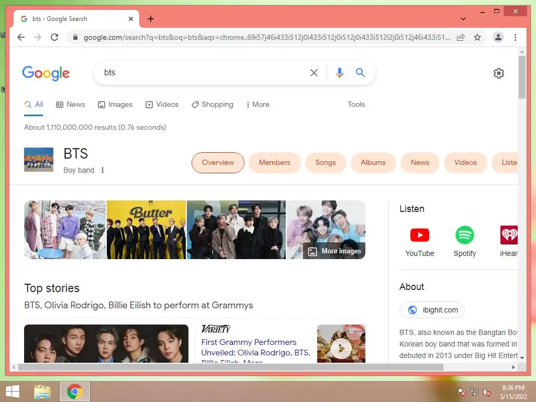Open first BTS rooftop photo
Viewport: 536px width, 402px height.
point(65,230)
